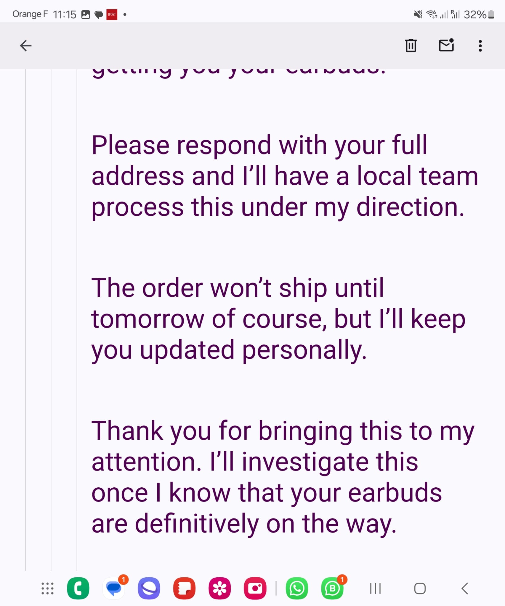Open the app drawer grid icon
Screen dimensions: 505x606
[47, 588]
